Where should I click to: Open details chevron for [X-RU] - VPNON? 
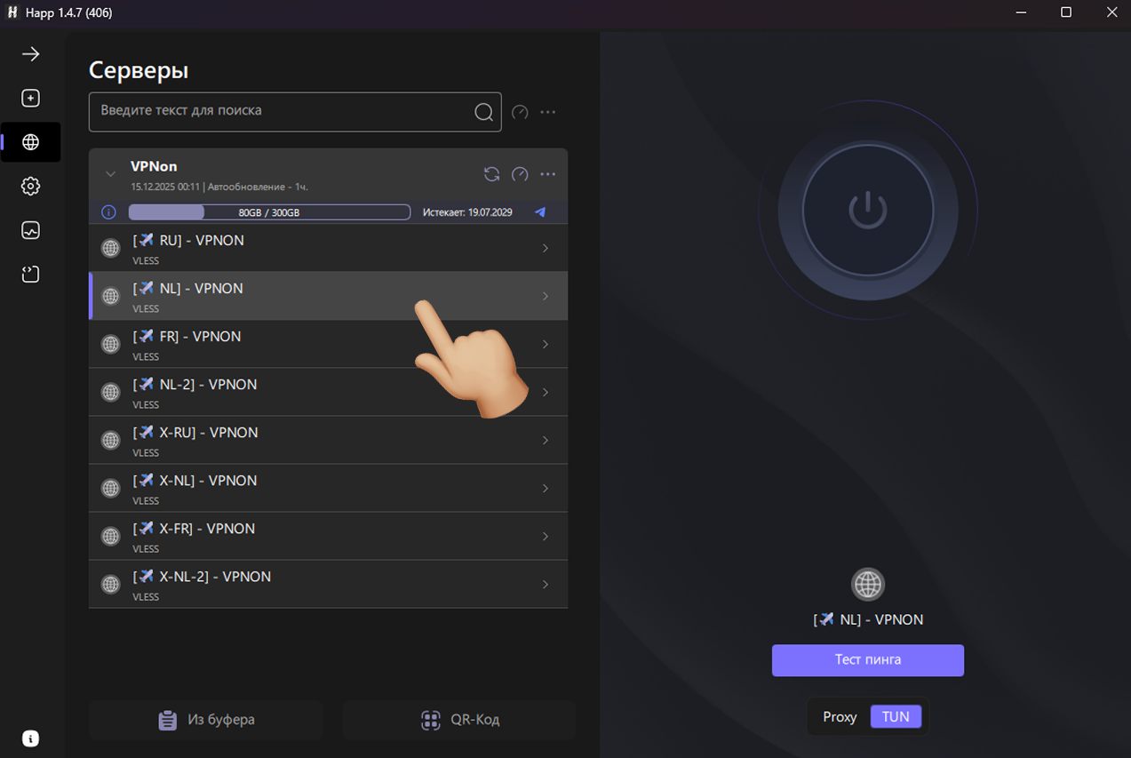tap(546, 440)
